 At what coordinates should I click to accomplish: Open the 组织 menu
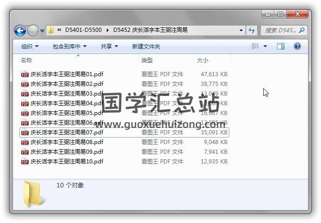coord(30,46)
